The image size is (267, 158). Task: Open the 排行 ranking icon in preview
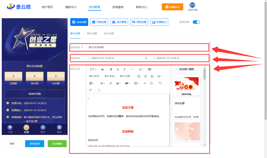[43, 129]
